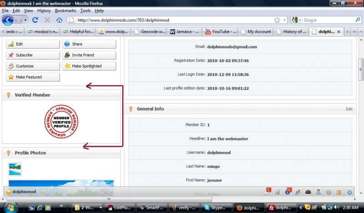Open the Tools menu
364x213 pixels.
pyautogui.click(x=85, y=10)
